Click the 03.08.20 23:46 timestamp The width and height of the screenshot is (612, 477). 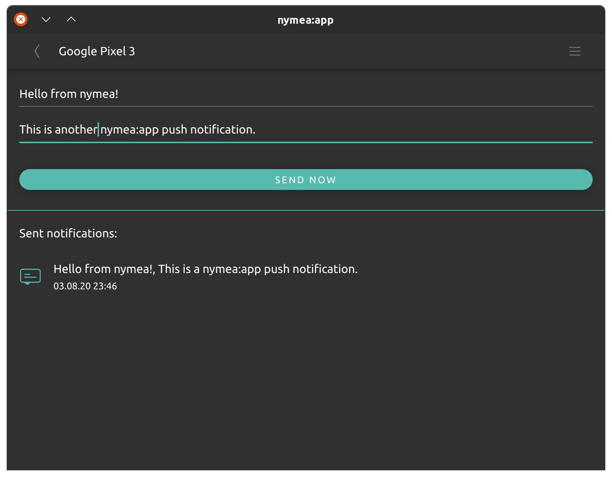[85, 286]
